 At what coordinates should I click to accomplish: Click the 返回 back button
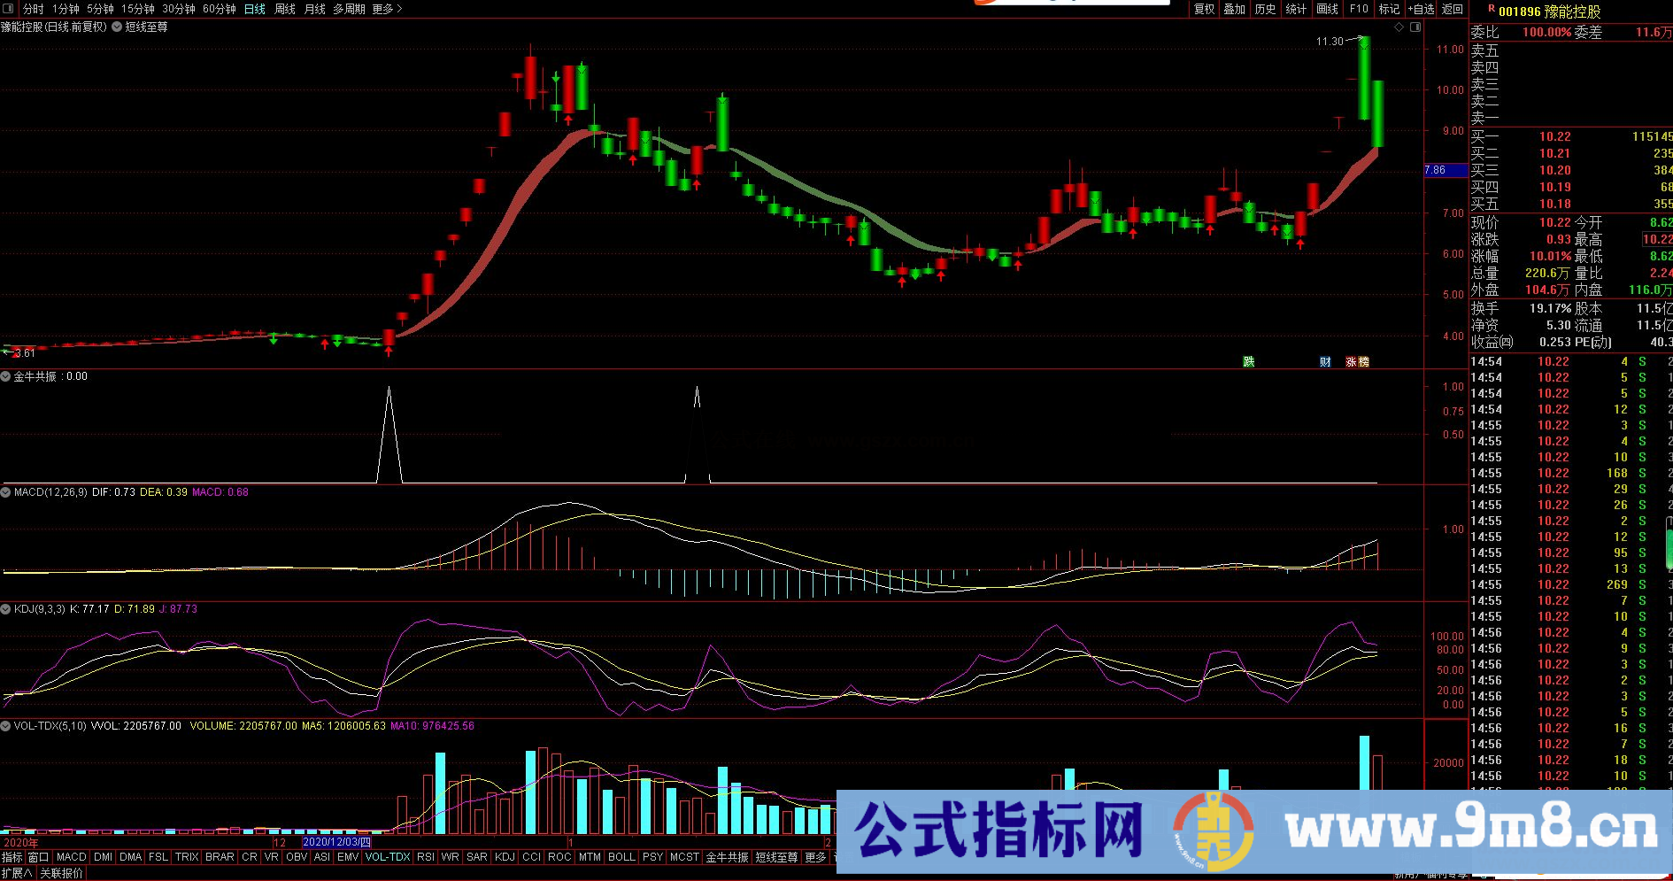tap(1453, 9)
